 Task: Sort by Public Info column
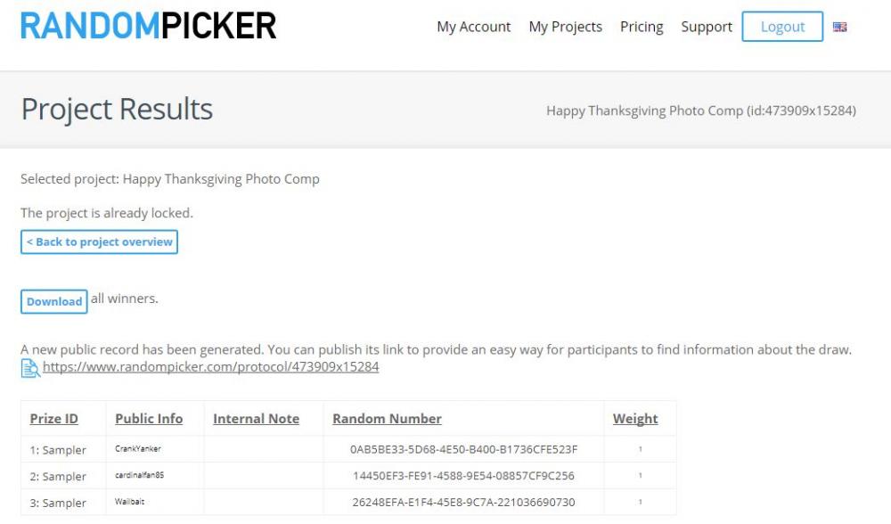(x=149, y=418)
